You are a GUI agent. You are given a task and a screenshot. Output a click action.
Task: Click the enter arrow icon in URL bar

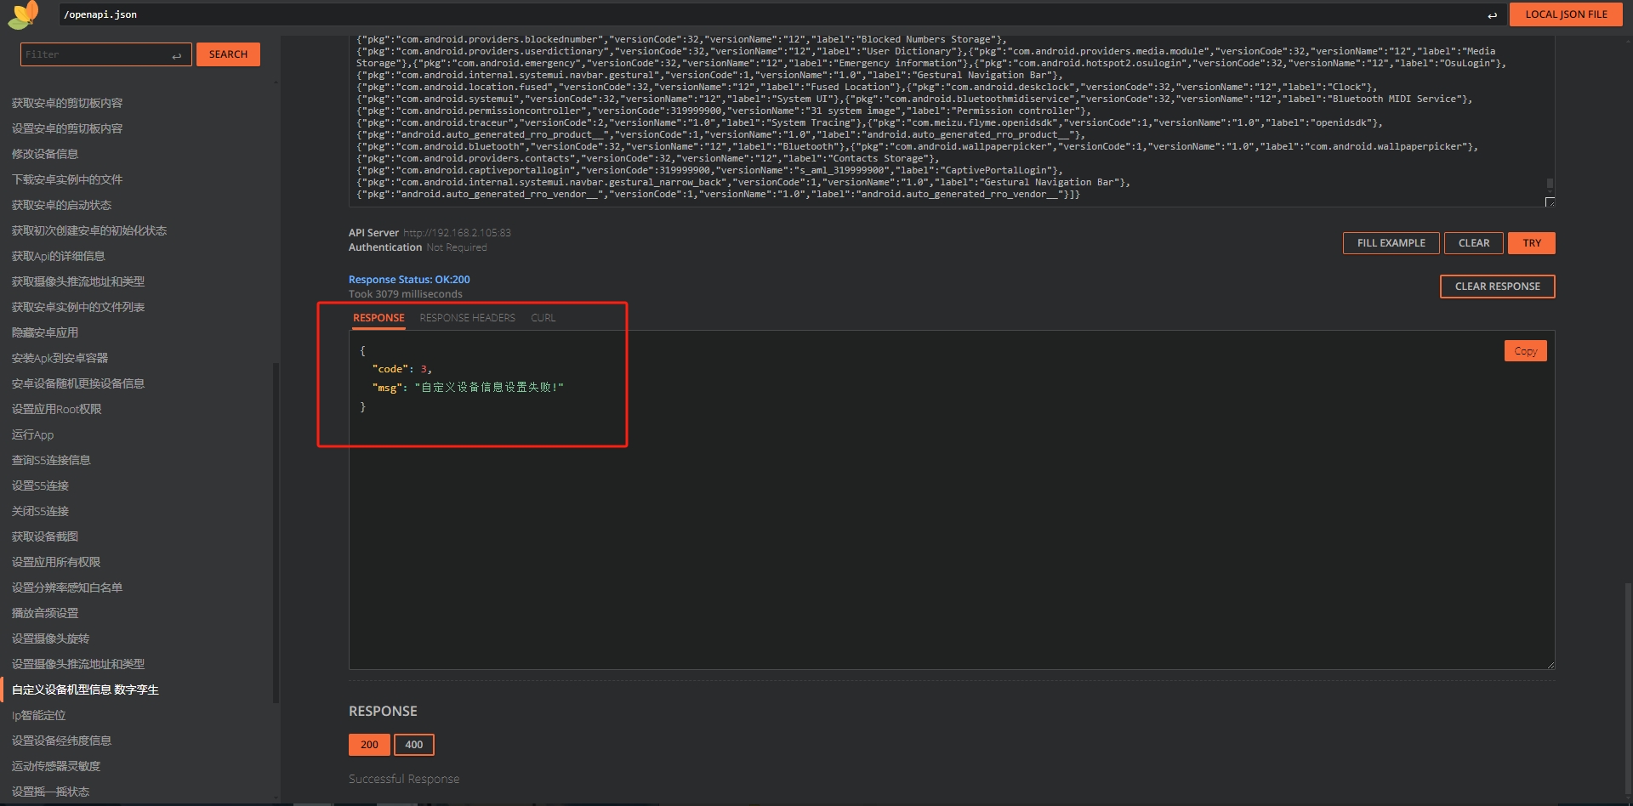pos(1492,15)
